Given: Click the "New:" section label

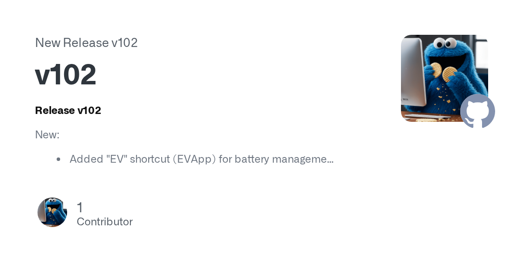Looking at the screenshot, I should tap(47, 135).
